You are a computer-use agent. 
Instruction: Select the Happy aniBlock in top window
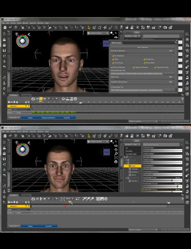point(30,117)
